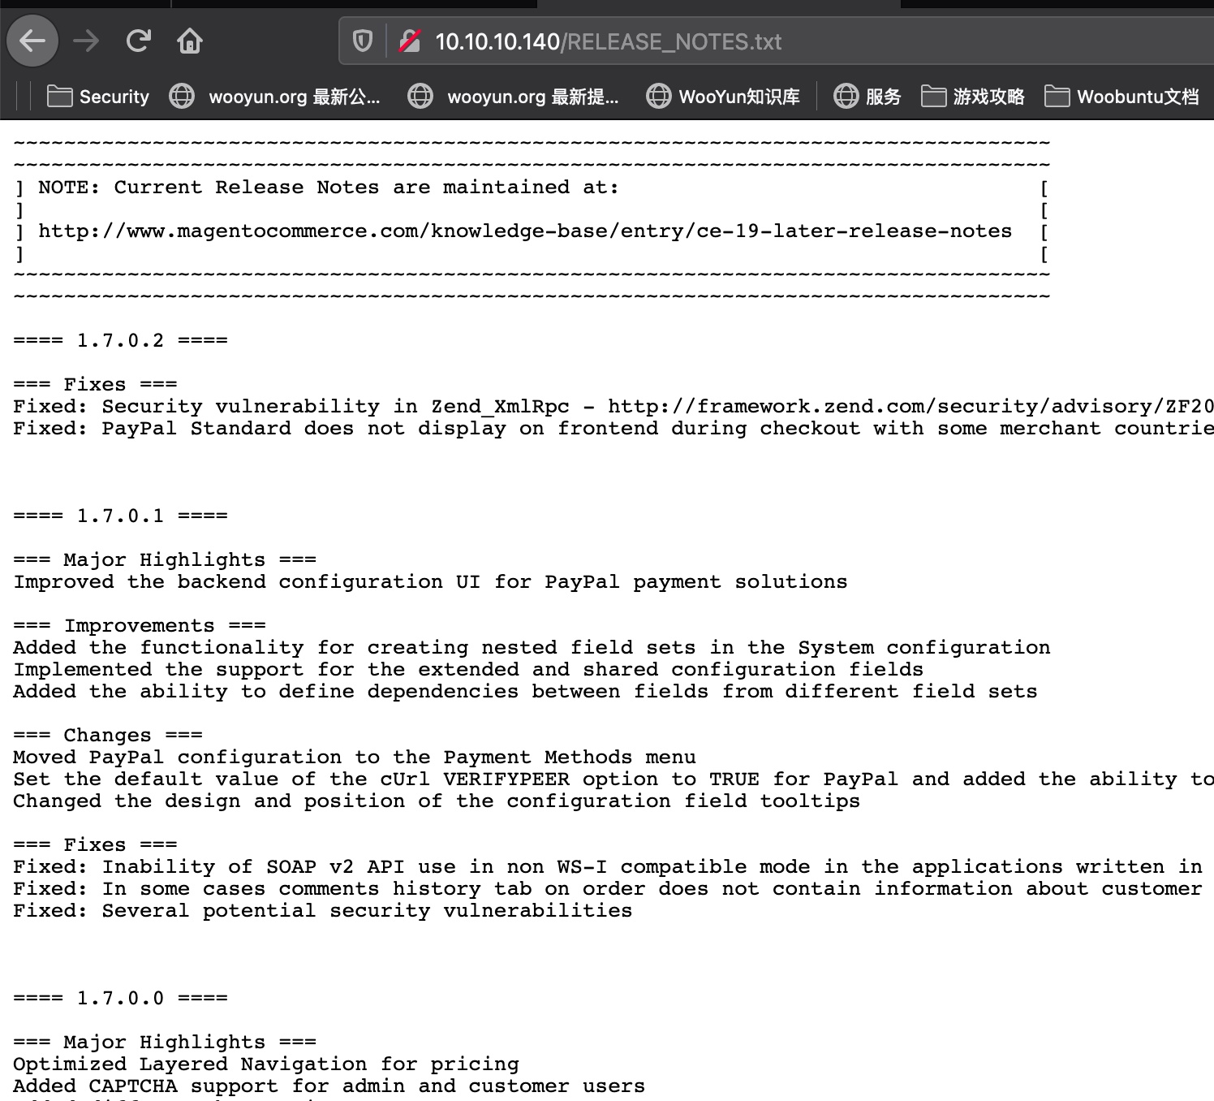The image size is (1214, 1101).
Task: Open the wooyun.org 最新公... bookmark
Action: 275,97
